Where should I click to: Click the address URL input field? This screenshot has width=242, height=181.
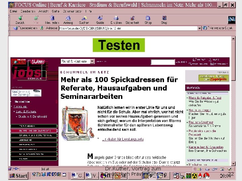[128, 28]
